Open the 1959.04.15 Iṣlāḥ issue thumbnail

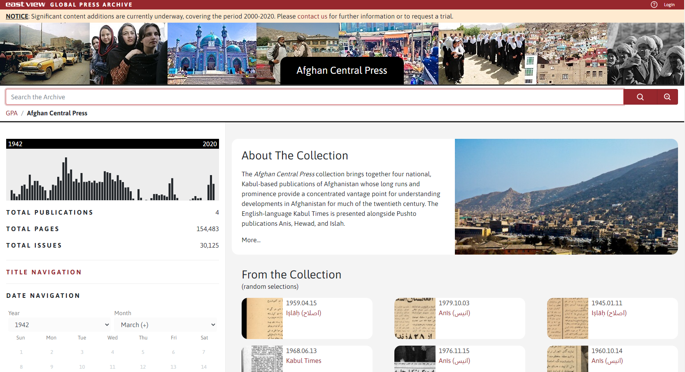[262, 318]
